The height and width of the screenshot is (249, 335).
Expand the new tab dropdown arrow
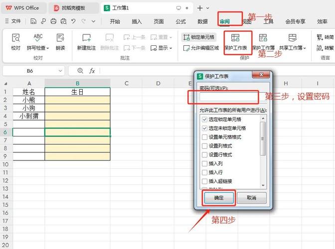(208, 8)
